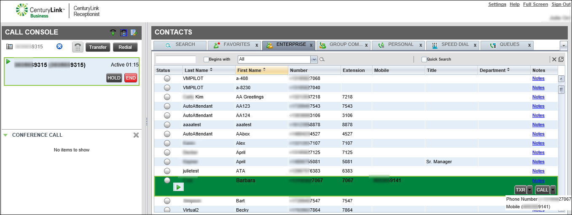Click the call pickup icon in Call Console header
Screen dimensions: 572x215
coord(113,32)
